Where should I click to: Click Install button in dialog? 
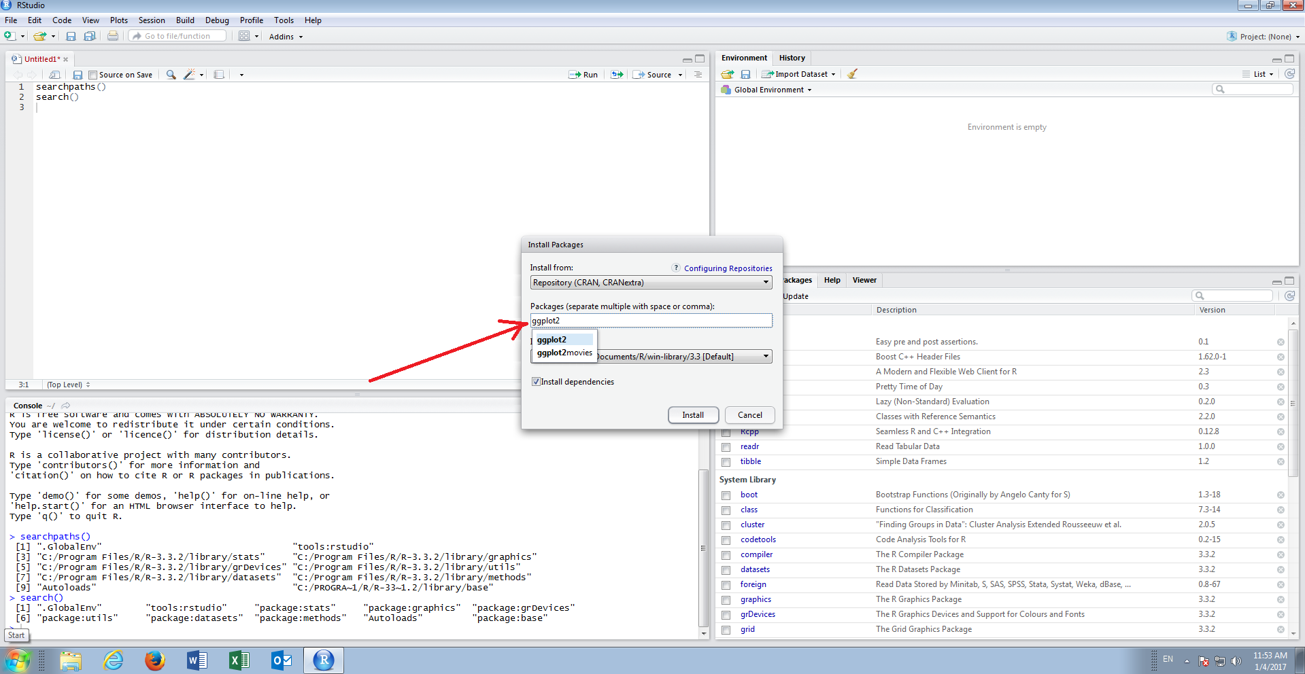tap(693, 415)
